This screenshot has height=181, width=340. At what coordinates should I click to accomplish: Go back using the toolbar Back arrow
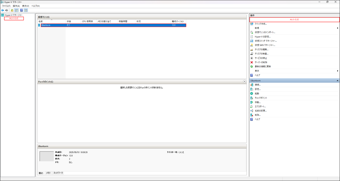coord(3,10)
